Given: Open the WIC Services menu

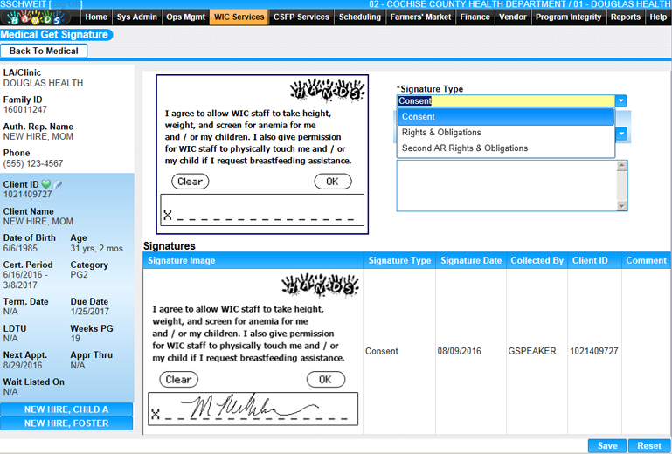Looking at the screenshot, I should click(x=239, y=17).
